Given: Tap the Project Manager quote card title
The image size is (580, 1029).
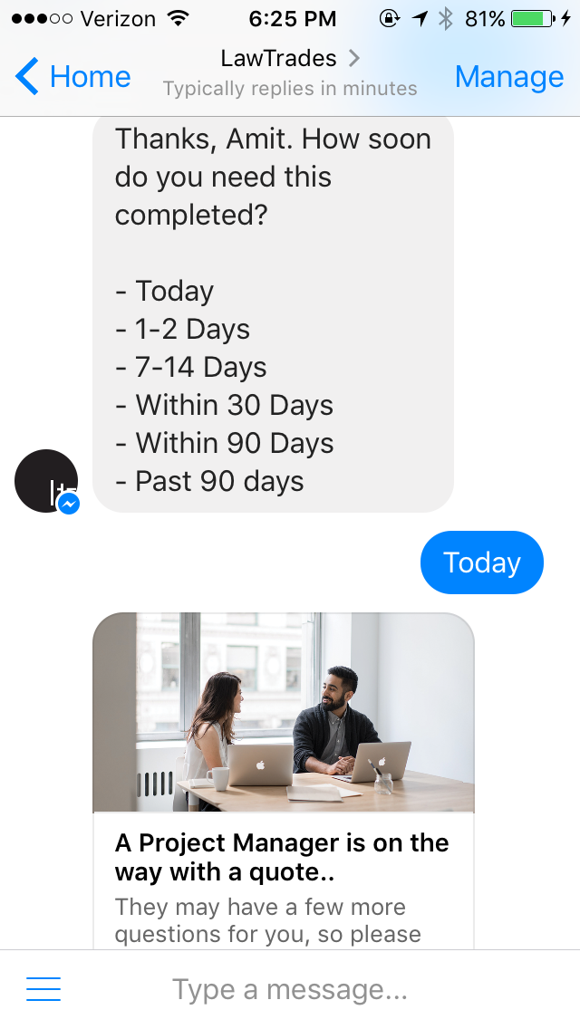Looking at the screenshot, I should point(282,858).
